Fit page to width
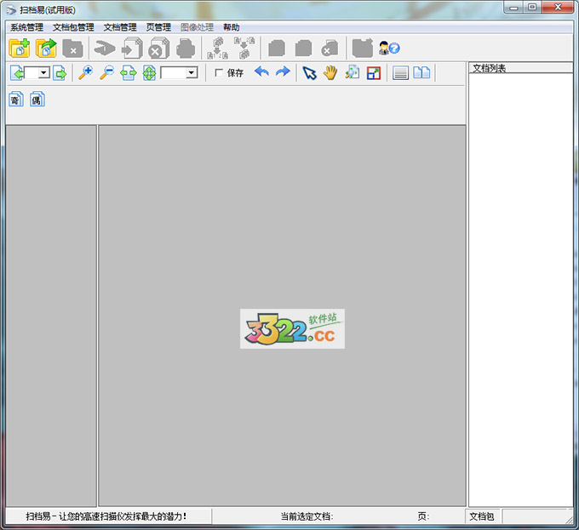The height and width of the screenshot is (530, 579). click(x=128, y=72)
